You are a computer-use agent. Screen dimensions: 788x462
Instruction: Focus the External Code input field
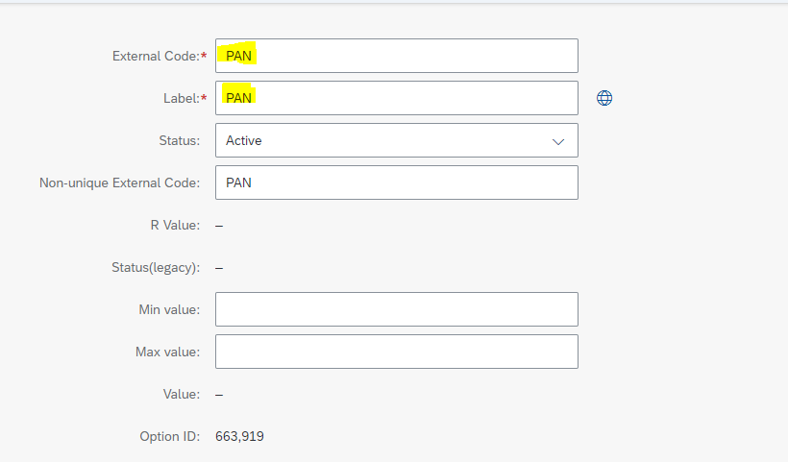pos(397,56)
